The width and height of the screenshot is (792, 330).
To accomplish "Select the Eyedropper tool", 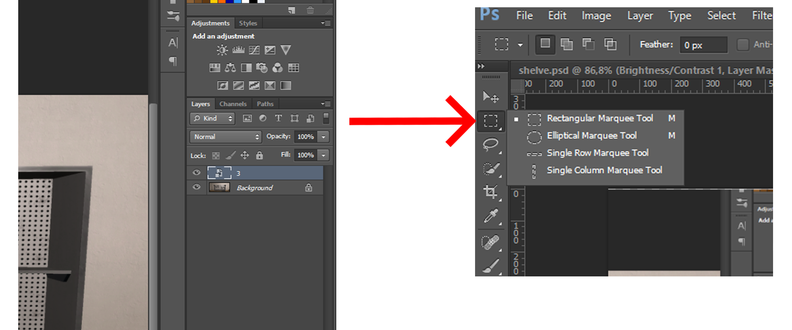I will click(490, 216).
